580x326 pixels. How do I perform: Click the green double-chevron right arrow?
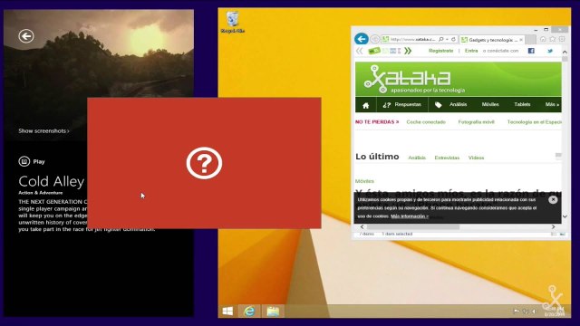point(408,51)
